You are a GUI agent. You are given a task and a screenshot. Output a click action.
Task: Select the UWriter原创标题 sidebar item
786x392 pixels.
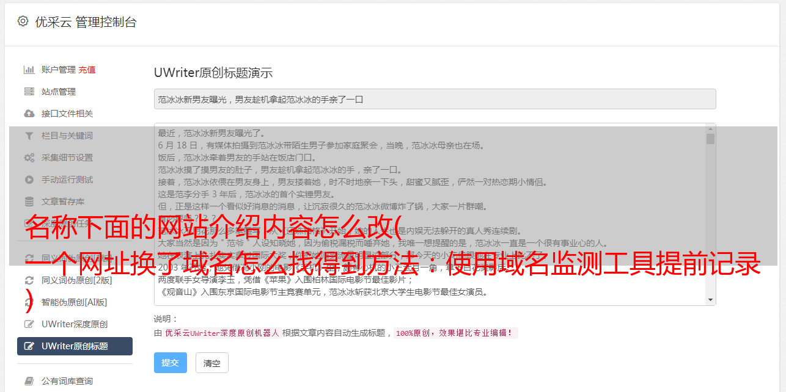pos(75,346)
